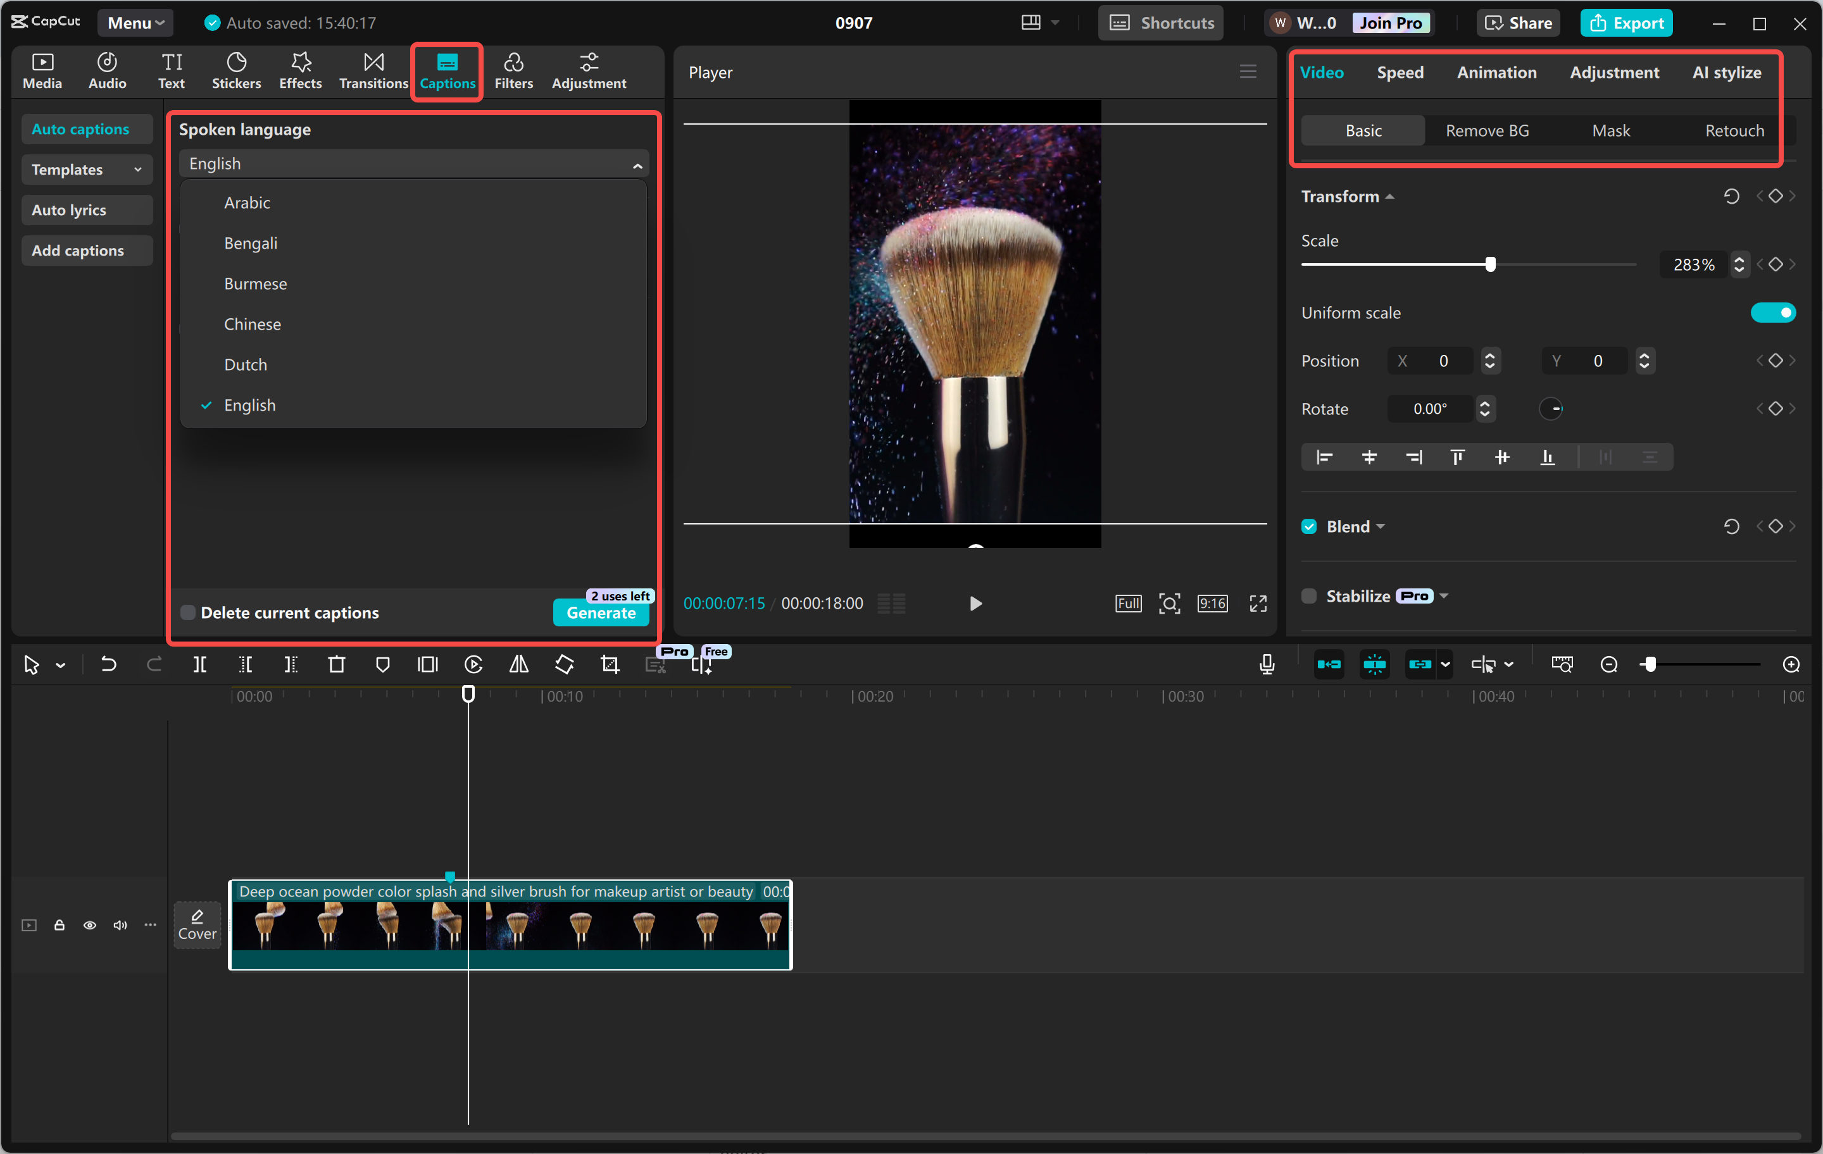Uncheck the Blend checkbox
The height and width of the screenshot is (1154, 1823).
coord(1309,526)
